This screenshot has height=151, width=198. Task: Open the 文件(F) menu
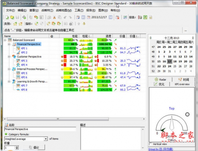10,10
